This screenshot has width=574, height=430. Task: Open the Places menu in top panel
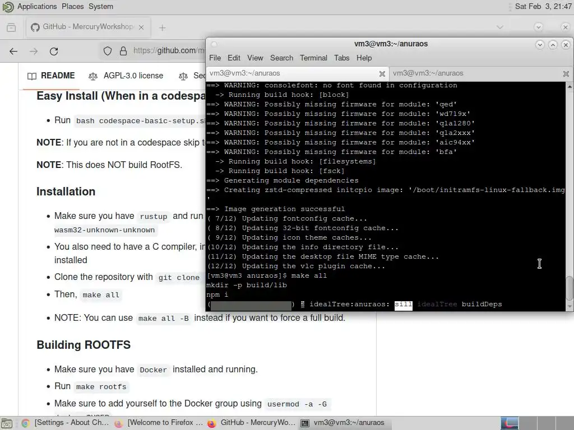point(72,7)
